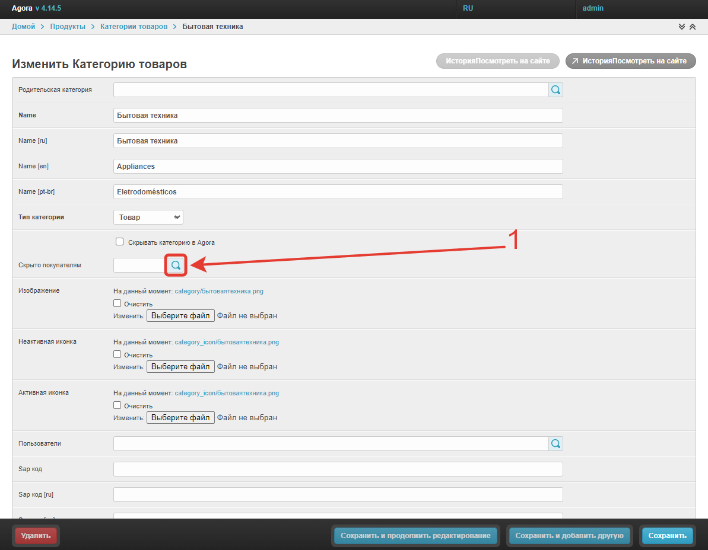Open the Пользователи lookup search icon
Viewport: 708px width, 550px height.
tap(555, 444)
